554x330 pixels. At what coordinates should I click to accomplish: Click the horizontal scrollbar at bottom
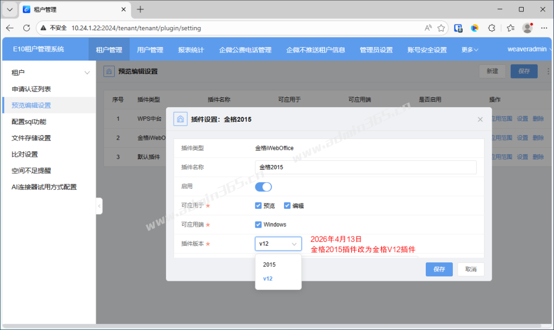pyautogui.click(x=272, y=326)
